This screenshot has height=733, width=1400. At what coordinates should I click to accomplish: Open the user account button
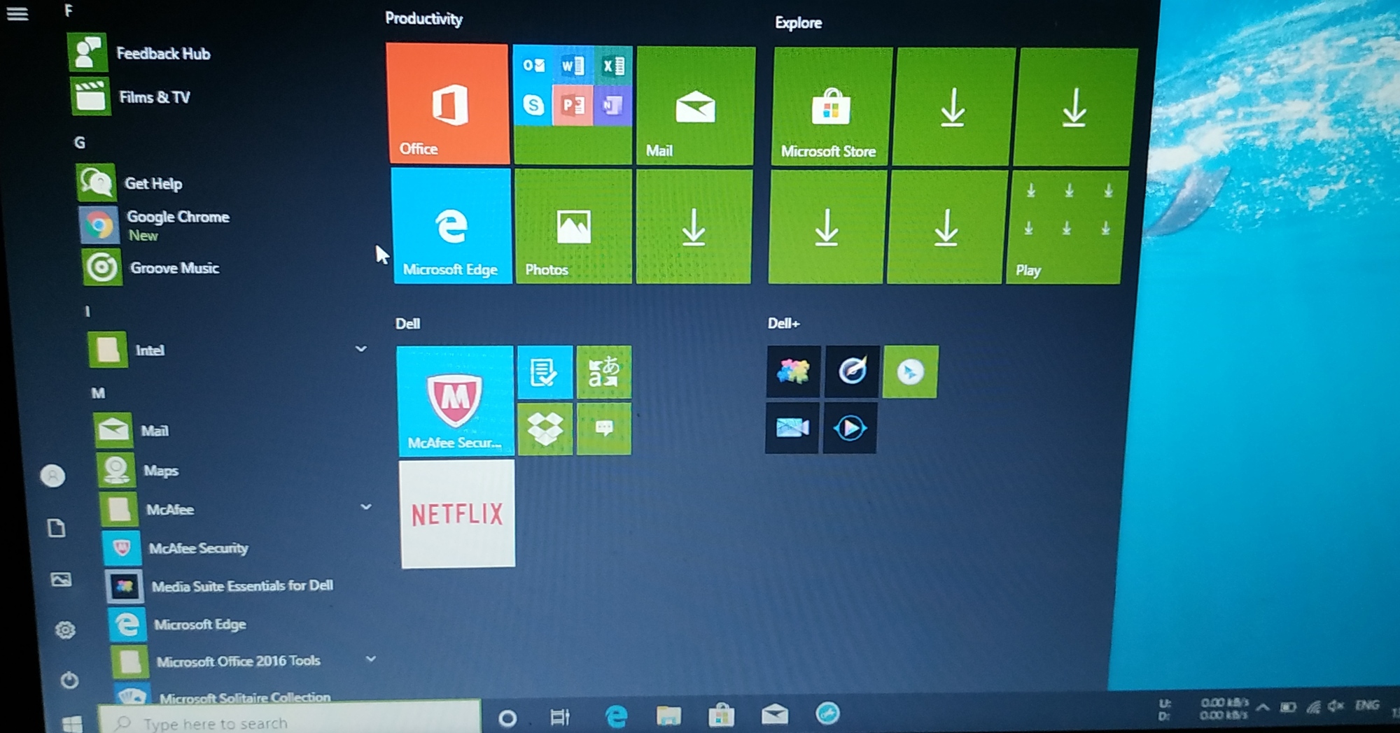52,476
